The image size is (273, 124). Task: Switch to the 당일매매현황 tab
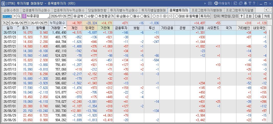97,10
